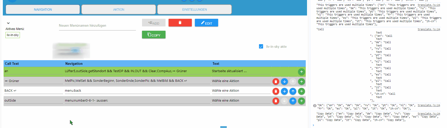Delete the Grüner row
The width and height of the screenshot is (447, 128).
tap(276, 82)
